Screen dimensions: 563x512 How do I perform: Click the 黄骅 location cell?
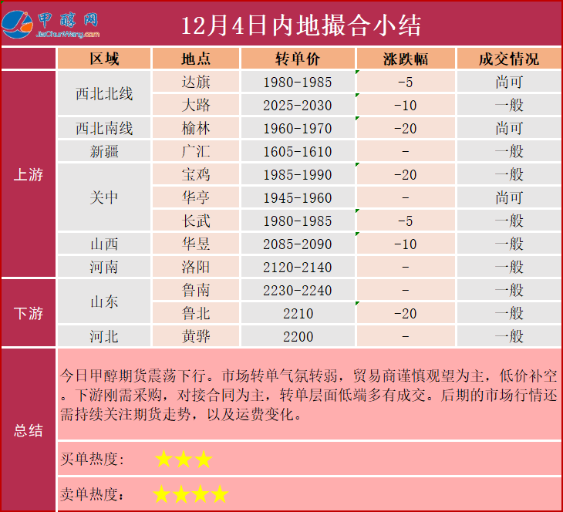point(196,336)
